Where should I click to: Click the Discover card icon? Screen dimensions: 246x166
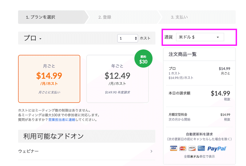[x=192, y=148]
